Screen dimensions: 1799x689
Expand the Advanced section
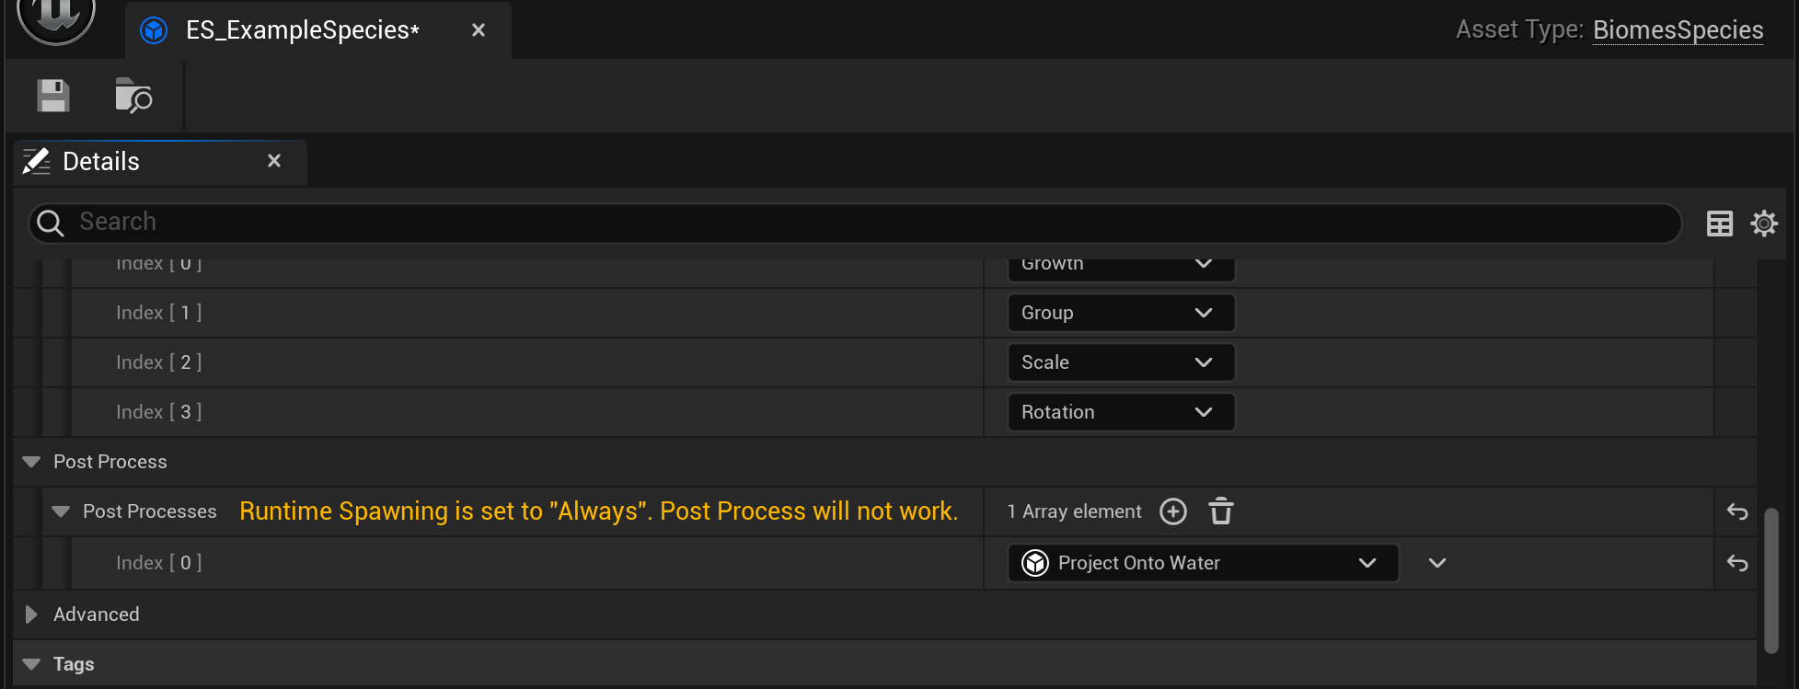point(31,614)
